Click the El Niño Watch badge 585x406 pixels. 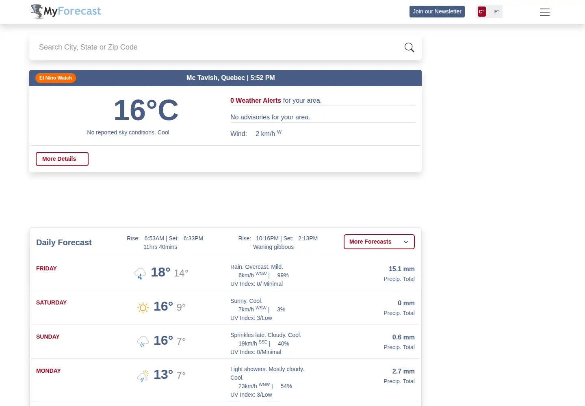(56, 78)
